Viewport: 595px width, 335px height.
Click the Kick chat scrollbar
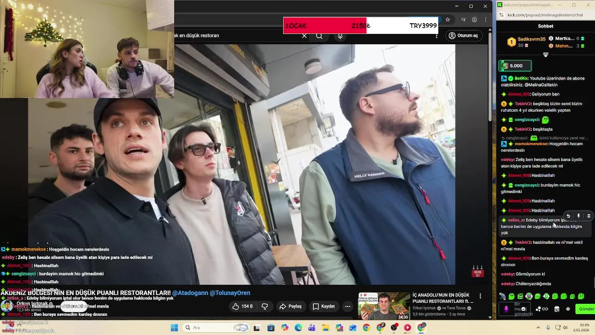[x=594, y=282]
